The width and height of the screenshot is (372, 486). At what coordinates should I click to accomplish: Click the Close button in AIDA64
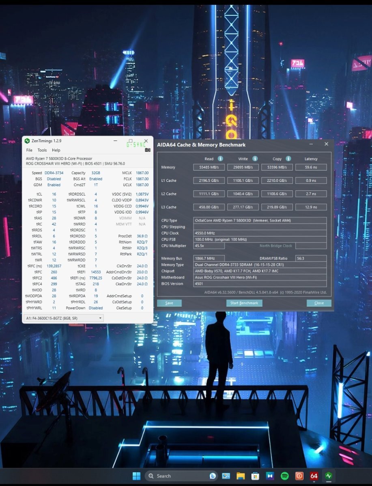coord(319,303)
